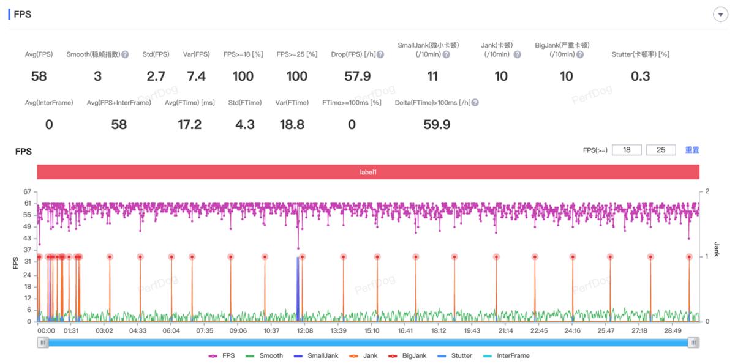Click the FPS threshold field showing 18
The image size is (735, 364).
click(626, 150)
